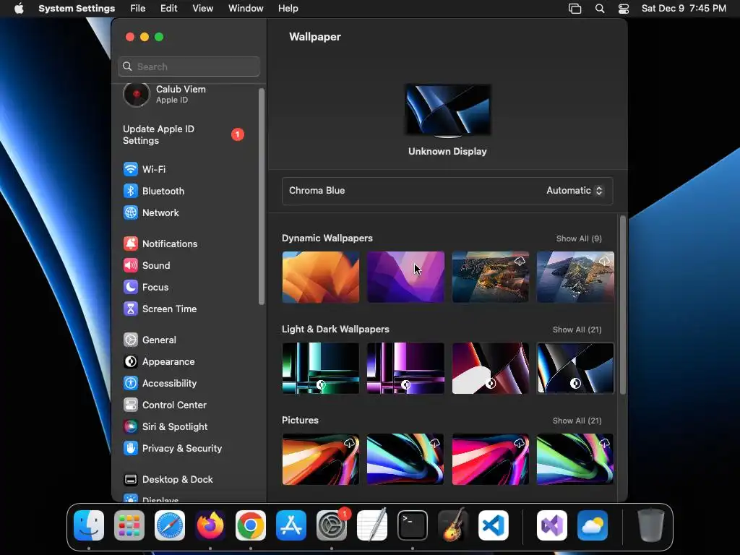
Task: Open Notifications settings
Action: click(160, 244)
